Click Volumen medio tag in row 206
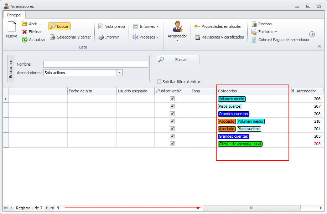 (x=232, y=99)
